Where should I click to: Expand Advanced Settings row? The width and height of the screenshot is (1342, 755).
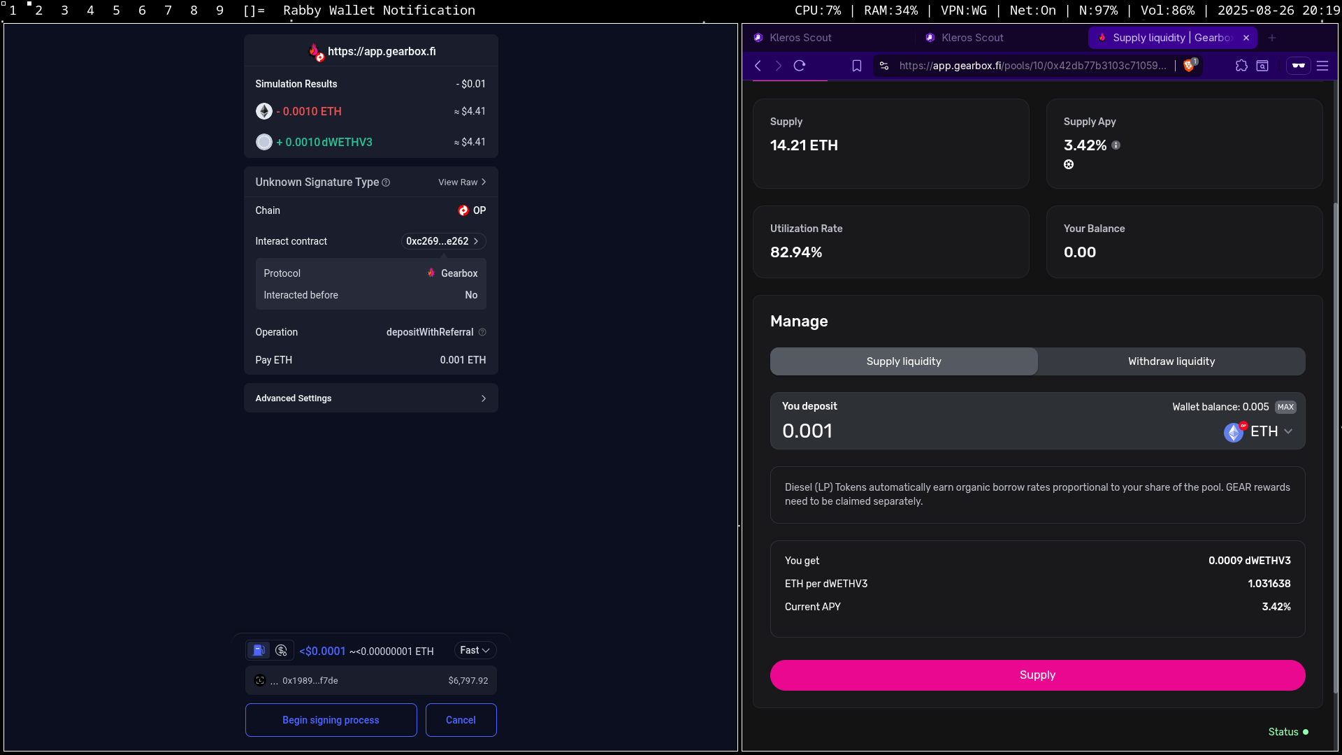pos(370,398)
